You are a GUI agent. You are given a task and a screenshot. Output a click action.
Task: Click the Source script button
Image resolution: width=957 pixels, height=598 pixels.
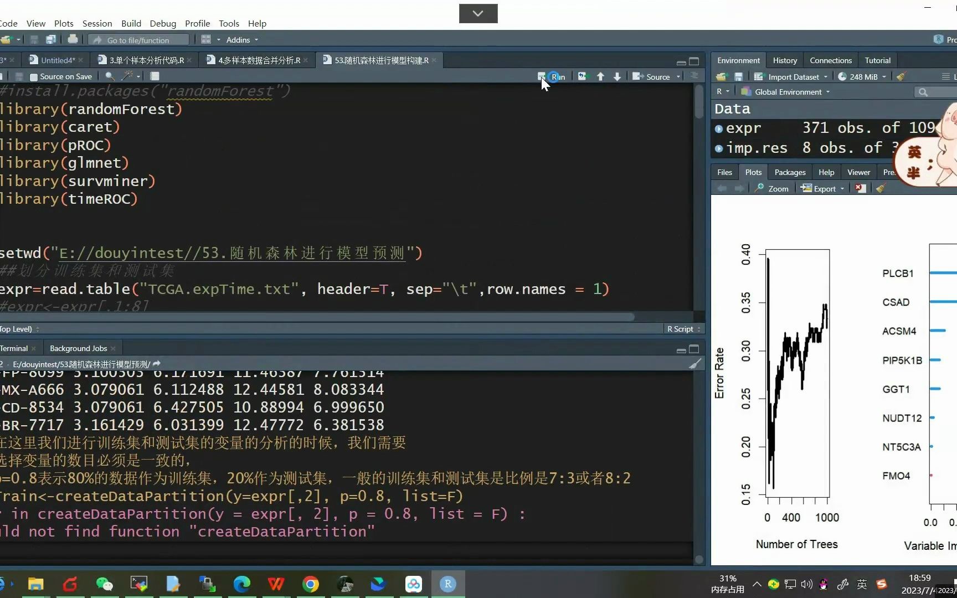tap(651, 76)
